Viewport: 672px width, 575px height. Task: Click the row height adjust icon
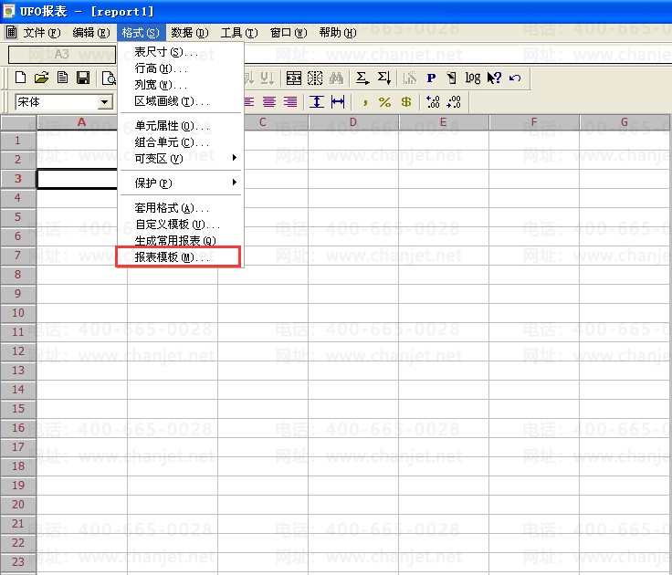pos(316,102)
